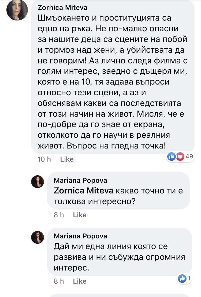Like the 'Дай ми една линия' reply
201x297 pixels.
click(x=80, y=281)
